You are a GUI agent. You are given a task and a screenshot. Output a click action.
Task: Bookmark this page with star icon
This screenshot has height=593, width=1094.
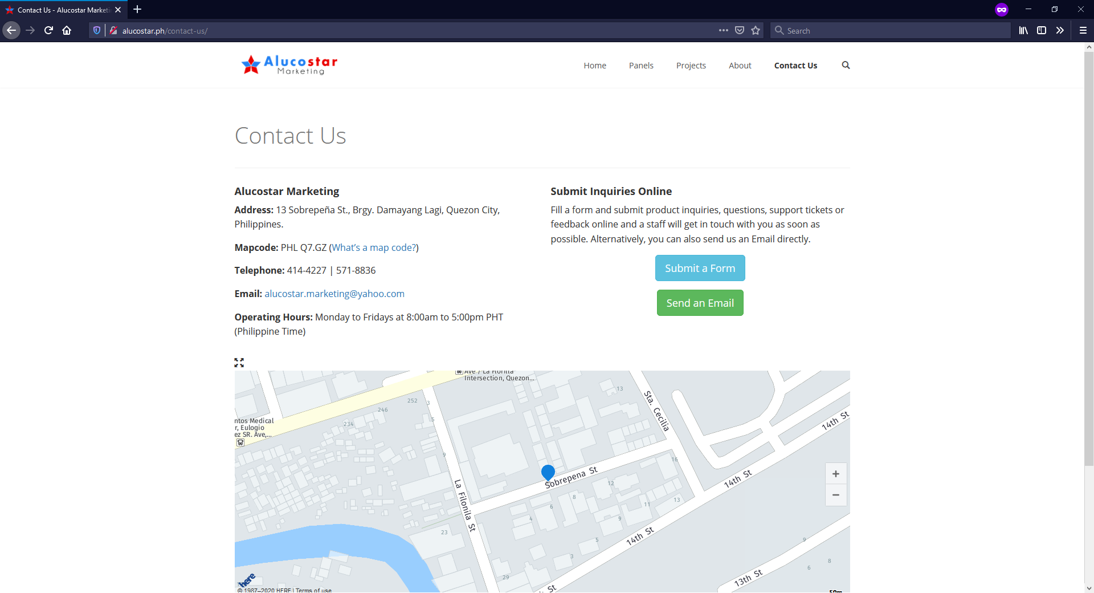[756, 31]
